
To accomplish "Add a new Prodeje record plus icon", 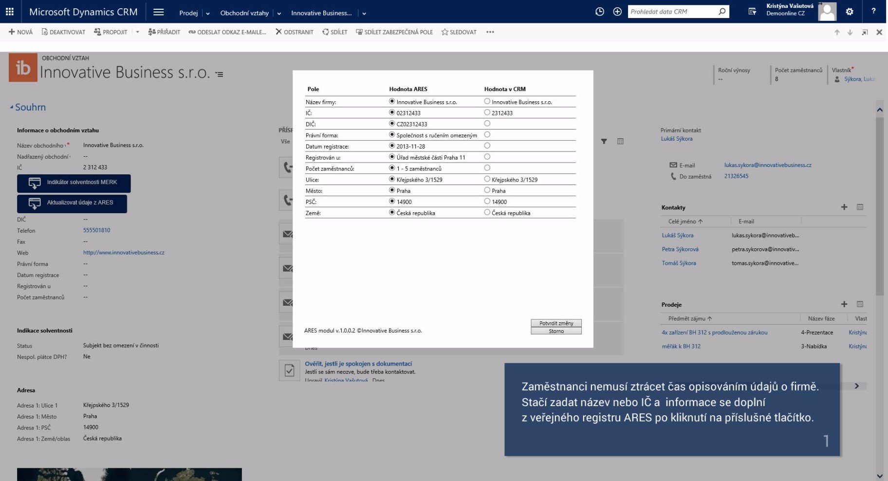I will pyautogui.click(x=844, y=304).
